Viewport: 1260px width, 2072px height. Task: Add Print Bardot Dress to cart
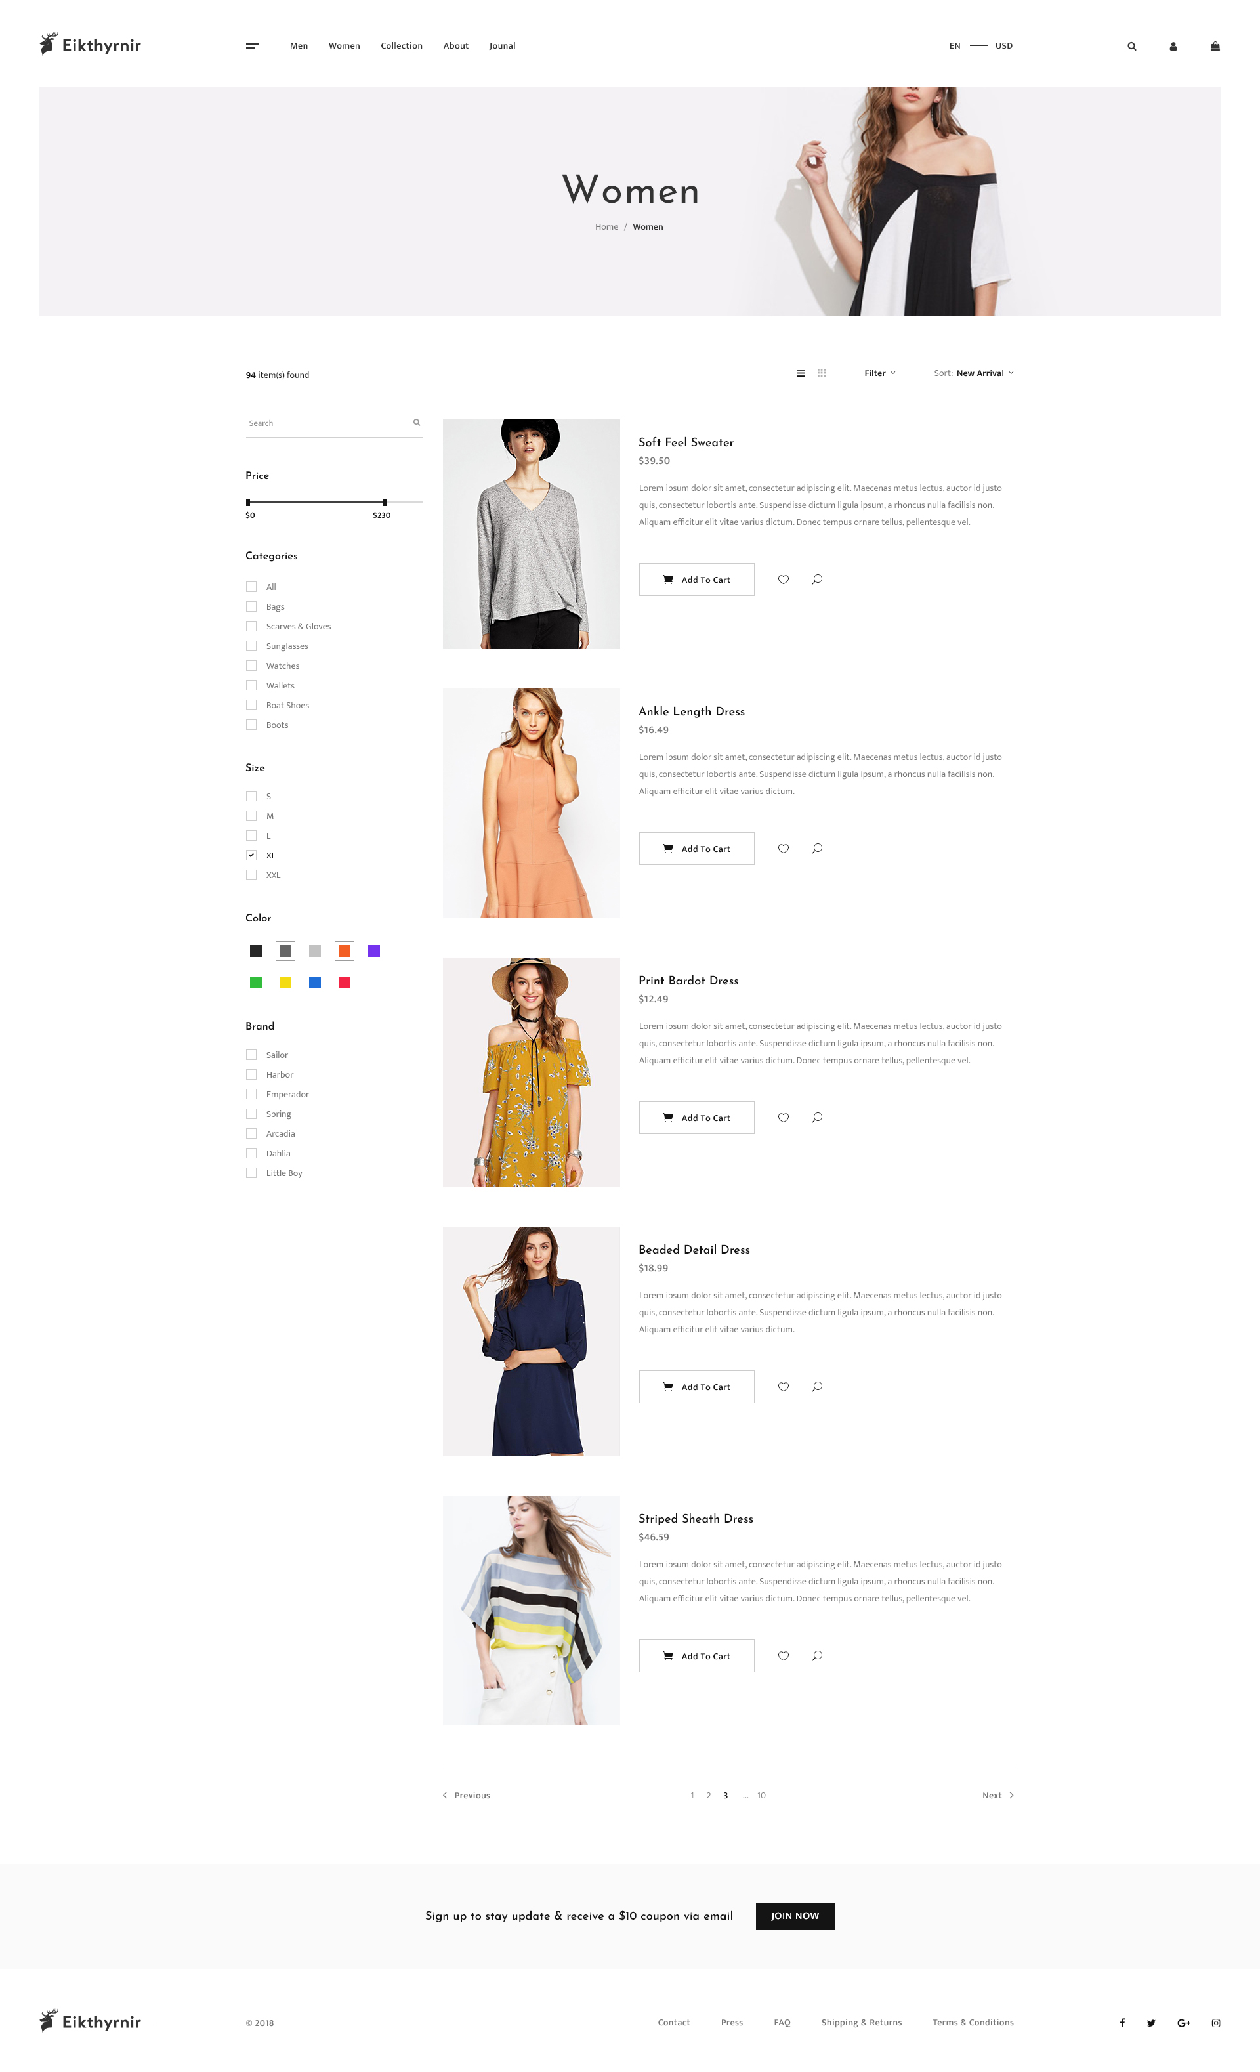tap(697, 1118)
